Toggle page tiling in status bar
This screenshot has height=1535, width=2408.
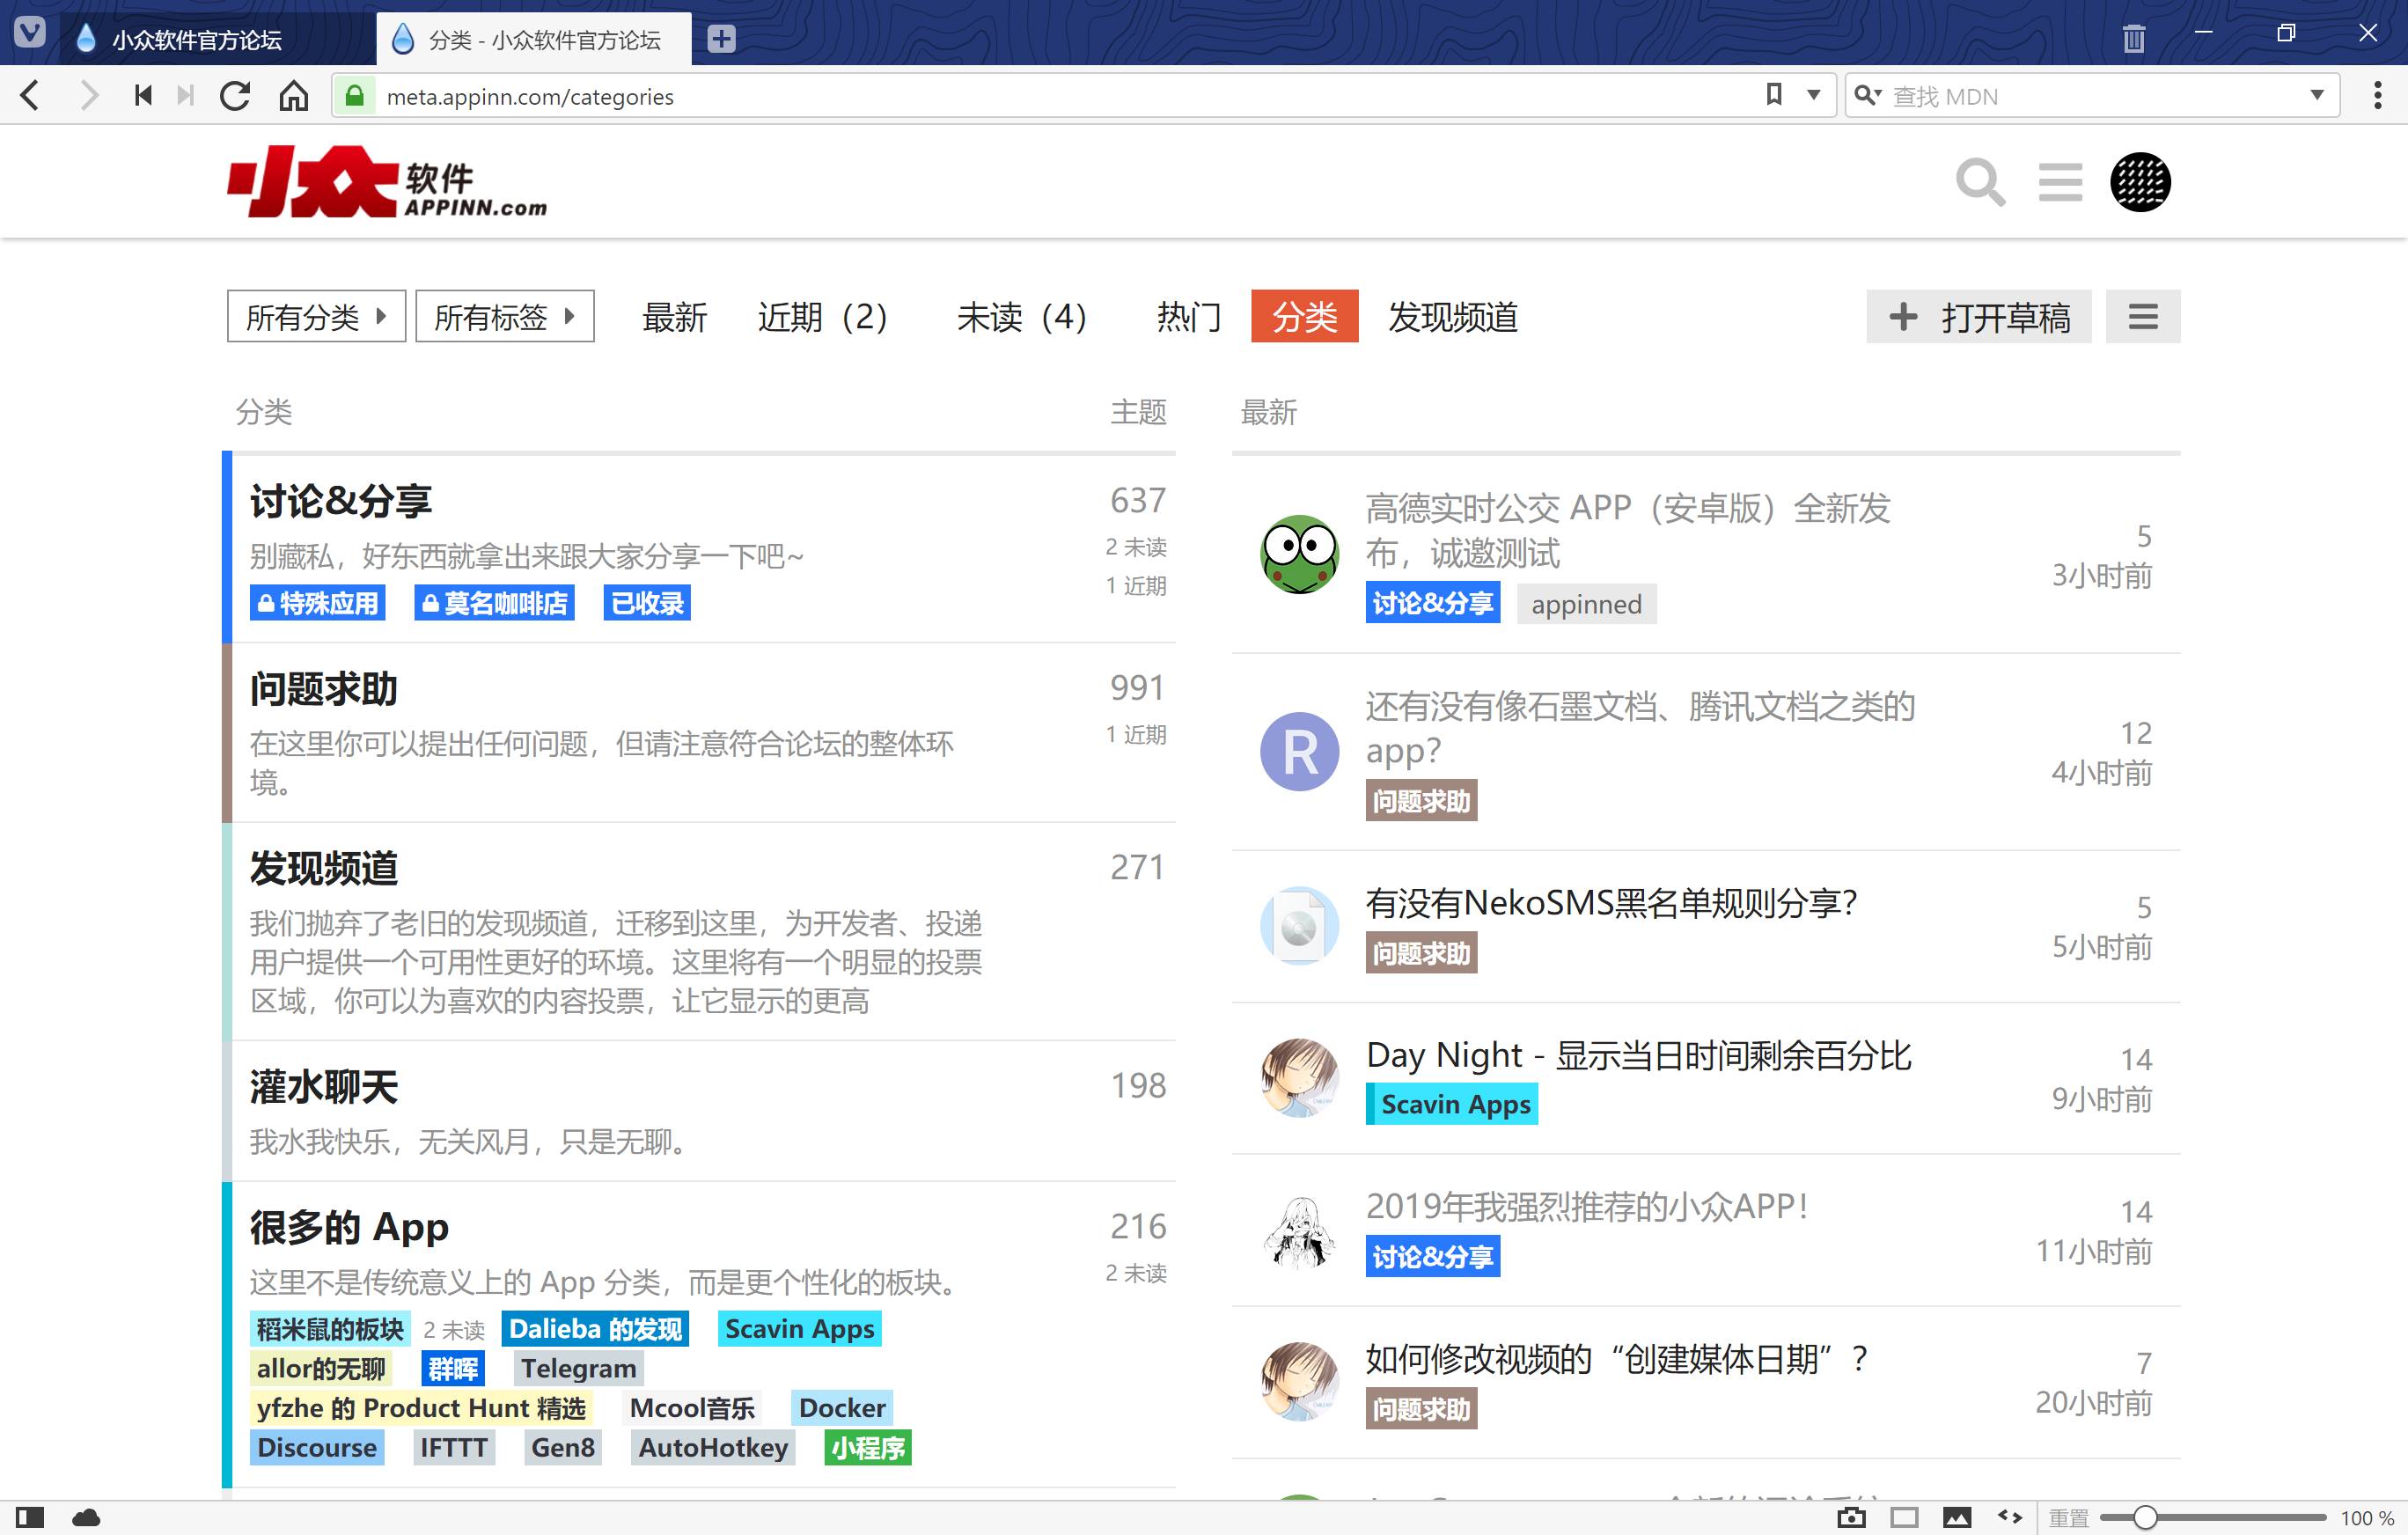click(x=1904, y=1517)
